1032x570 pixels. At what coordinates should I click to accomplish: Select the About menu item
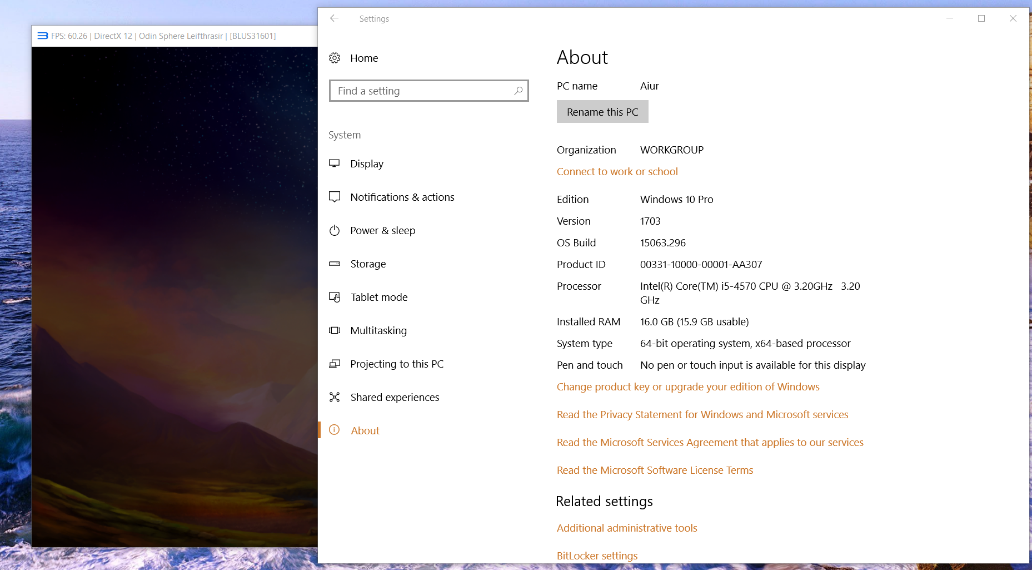(x=365, y=430)
